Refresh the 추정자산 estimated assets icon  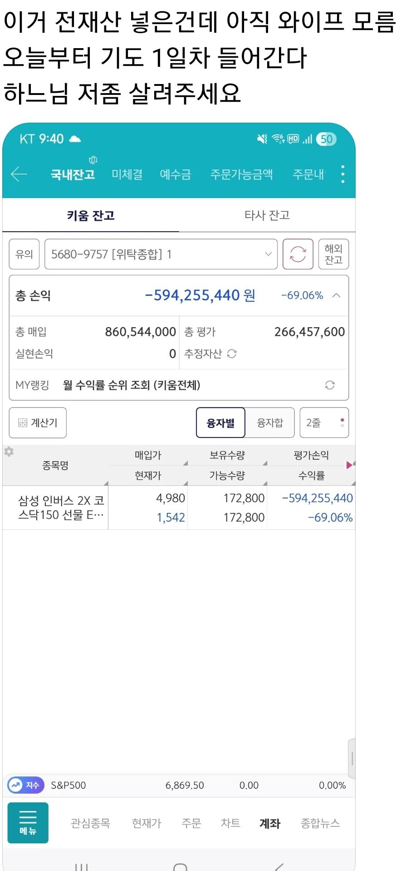232,353
